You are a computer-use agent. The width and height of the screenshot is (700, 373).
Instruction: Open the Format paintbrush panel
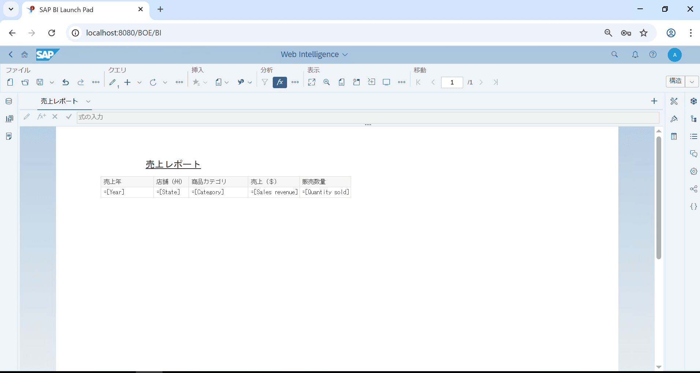point(674,119)
